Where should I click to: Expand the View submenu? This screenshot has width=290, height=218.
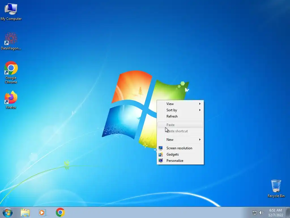(180, 104)
